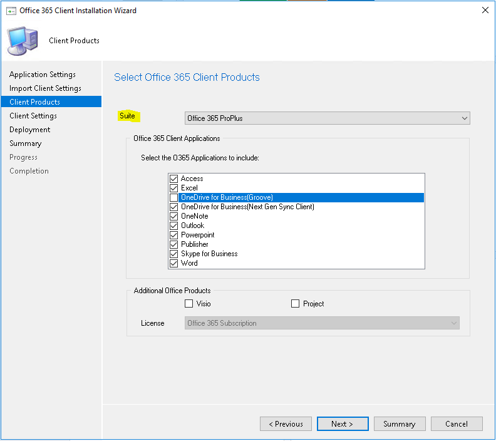The image size is (496, 441).
Task: Open the Suite dropdown showing Office 365 ProPlus
Action: pos(327,118)
